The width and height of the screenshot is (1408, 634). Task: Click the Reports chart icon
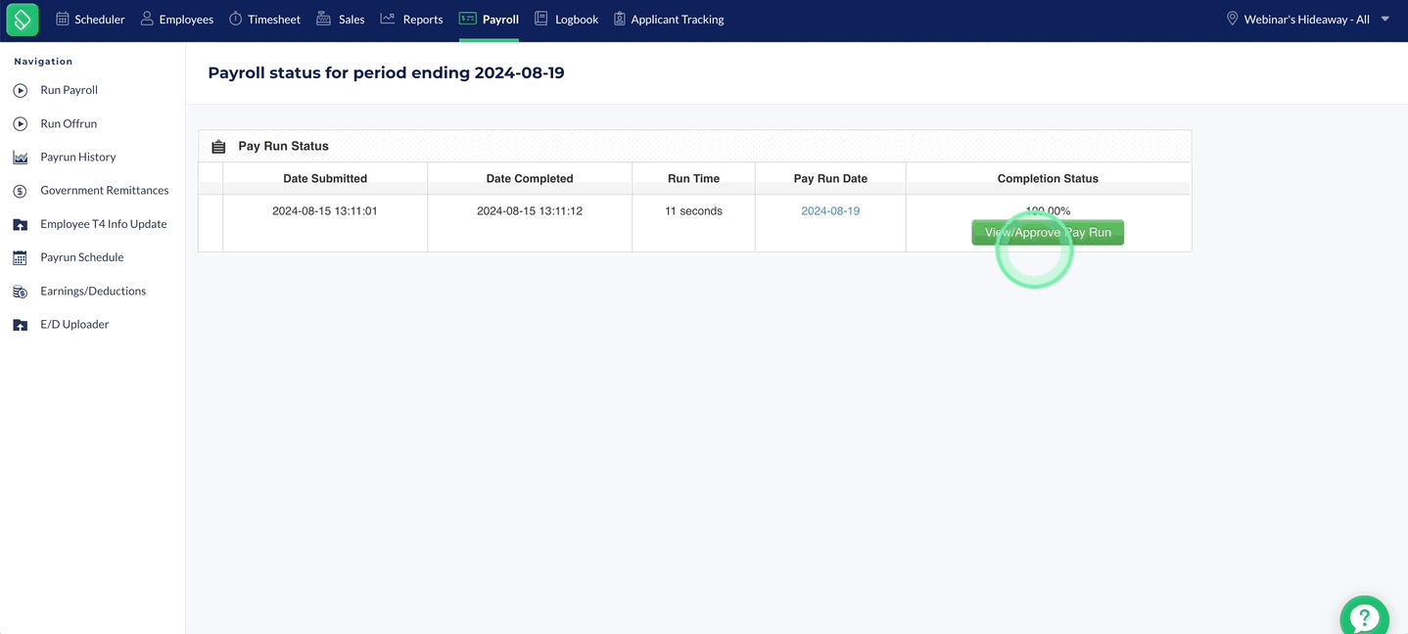tap(388, 19)
